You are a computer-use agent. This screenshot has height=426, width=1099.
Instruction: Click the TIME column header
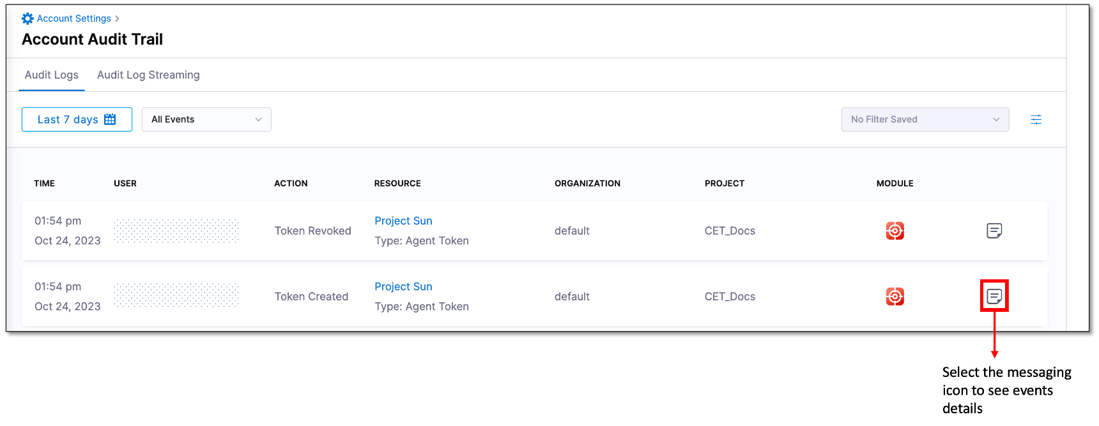pyautogui.click(x=44, y=183)
